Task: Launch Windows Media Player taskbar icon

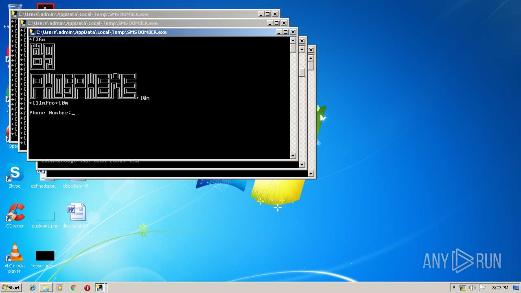Action: (60, 288)
